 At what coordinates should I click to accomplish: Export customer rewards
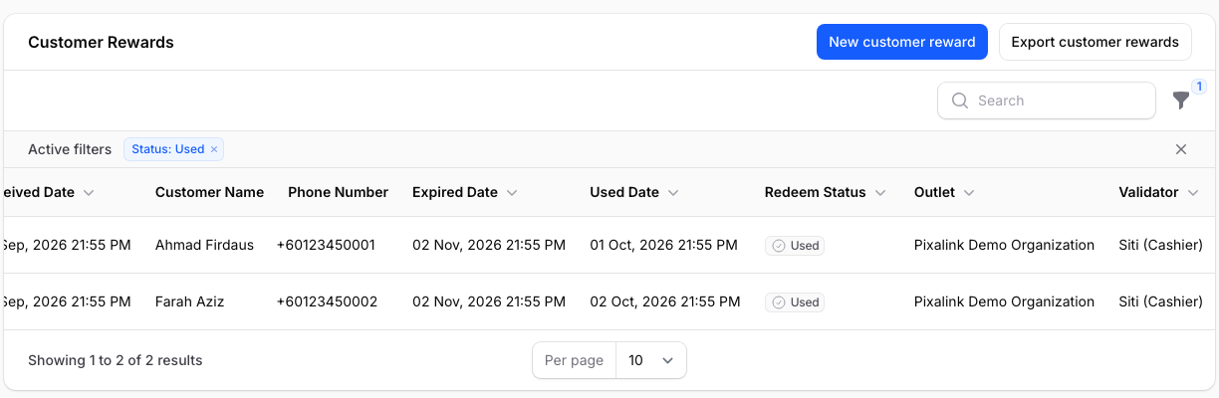click(1096, 42)
